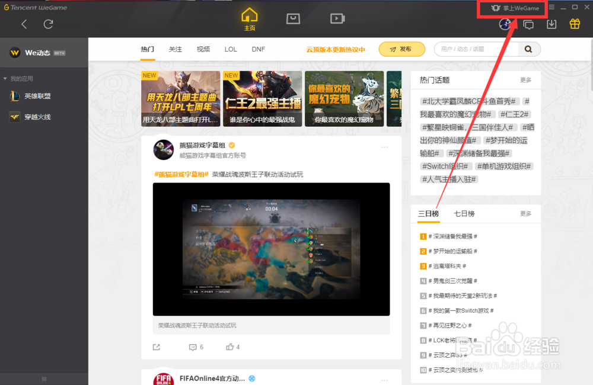Open the 你最喜欢的魔幻宠物 banner thumbnail

click(344, 98)
